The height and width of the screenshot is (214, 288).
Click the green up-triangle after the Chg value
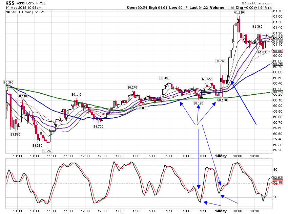click(271, 8)
